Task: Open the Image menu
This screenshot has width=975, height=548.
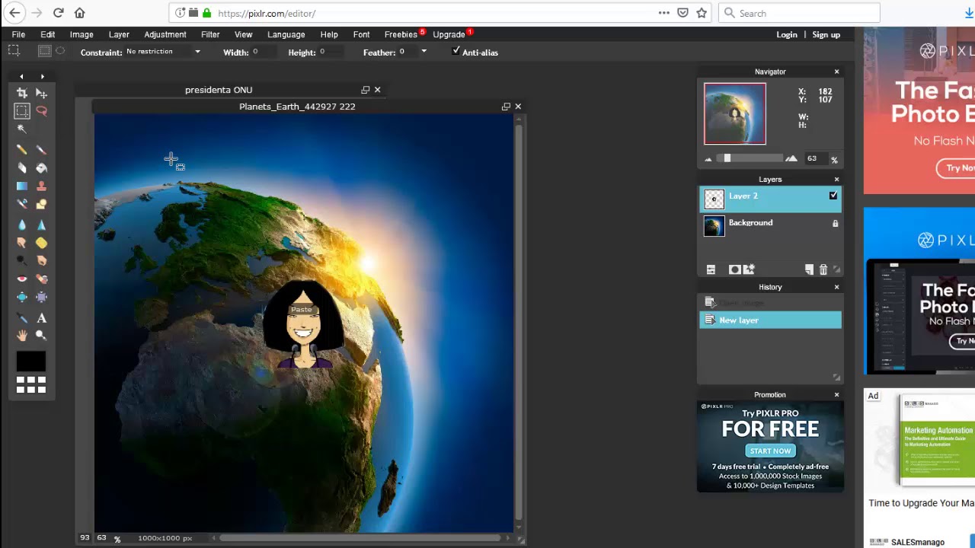Action: [82, 34]
